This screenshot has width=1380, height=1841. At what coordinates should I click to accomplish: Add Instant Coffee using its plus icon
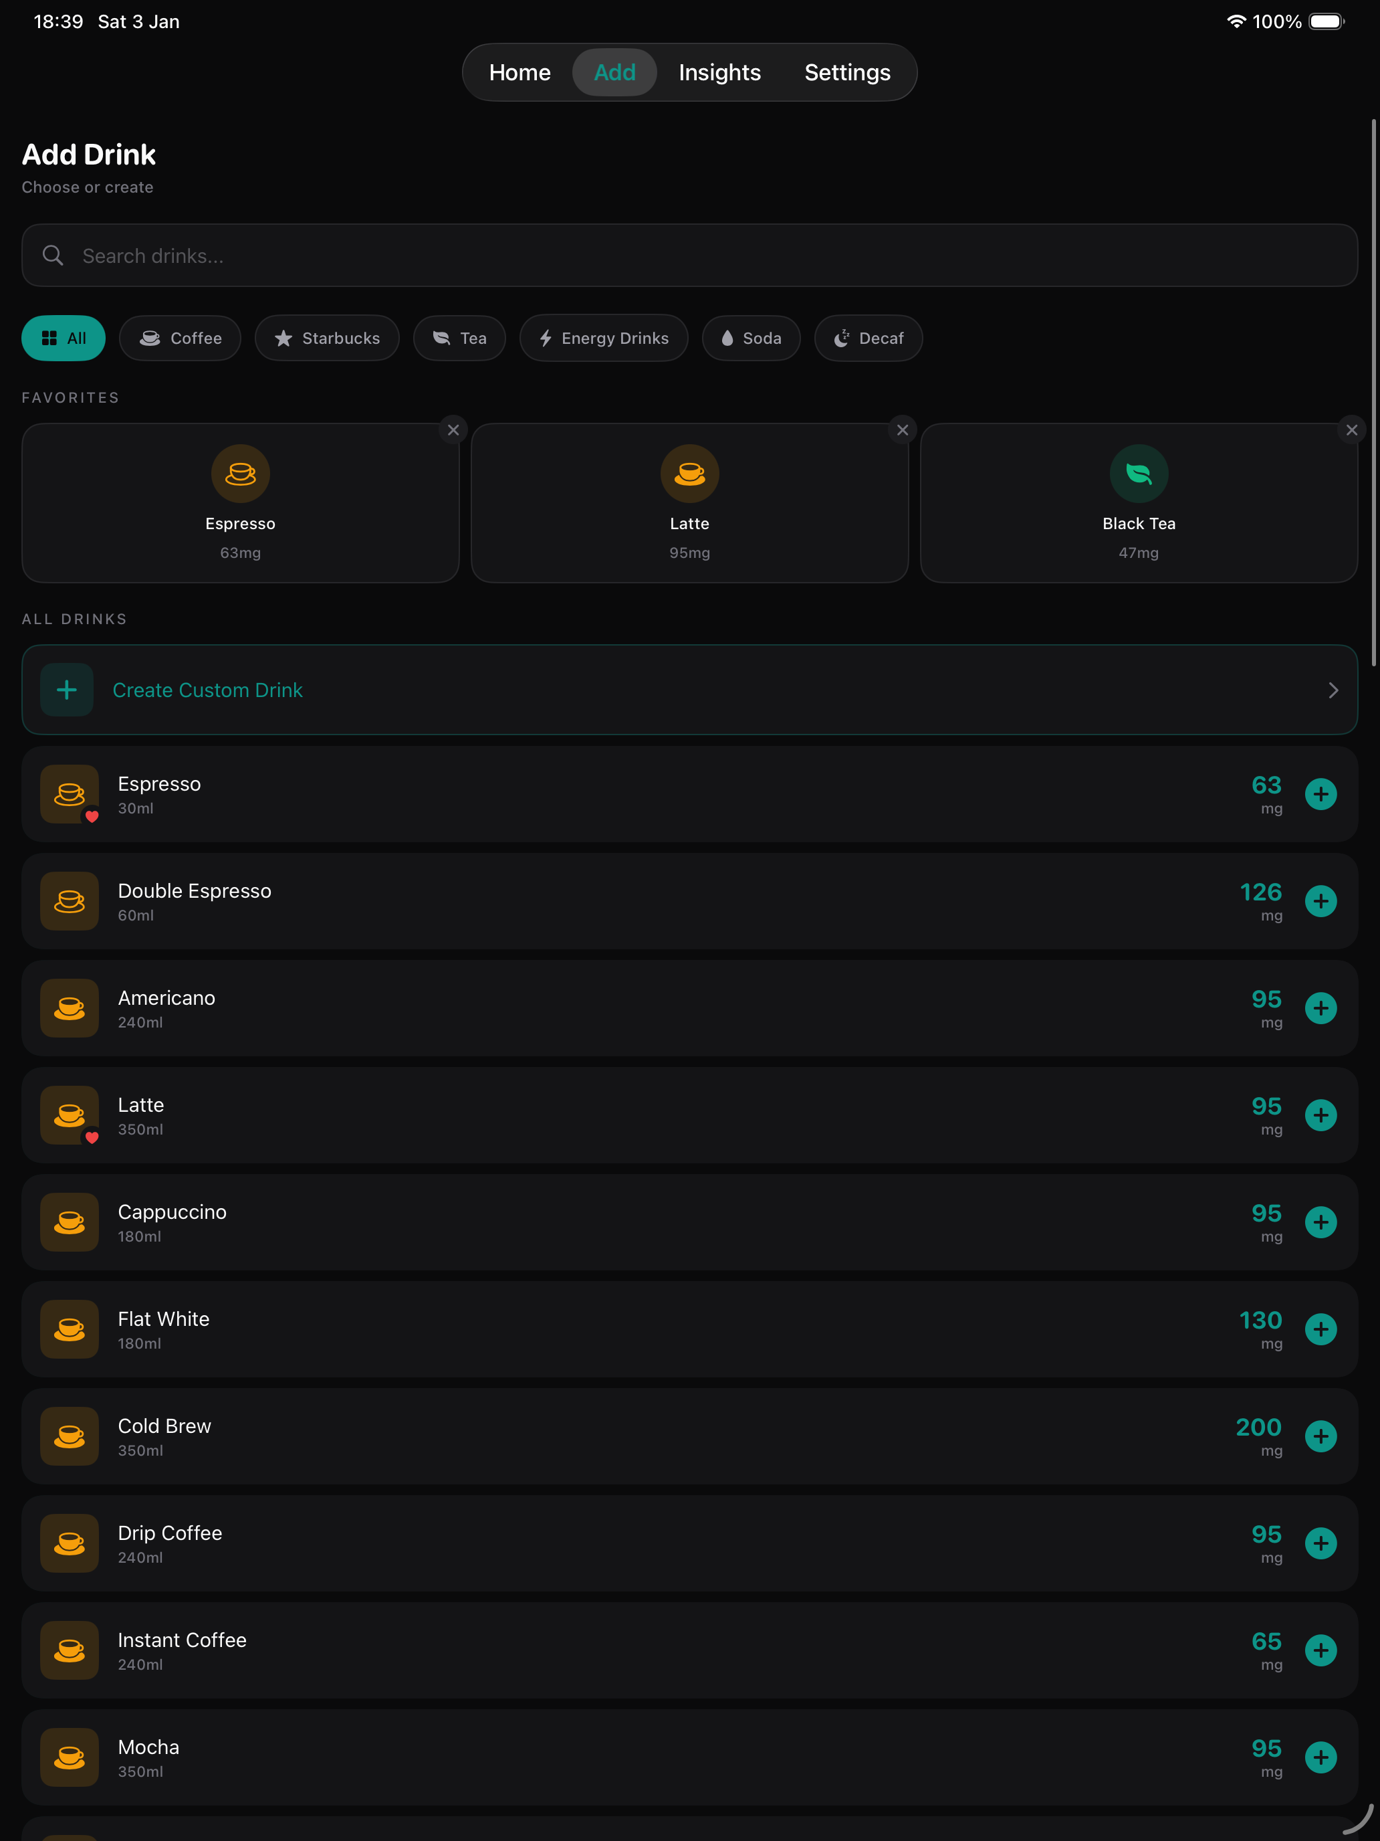pyautogui.click(x=1320, y=1650)
